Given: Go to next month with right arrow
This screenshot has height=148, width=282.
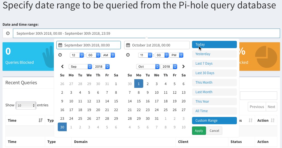Looking at the screenshot, I should 183,67.
